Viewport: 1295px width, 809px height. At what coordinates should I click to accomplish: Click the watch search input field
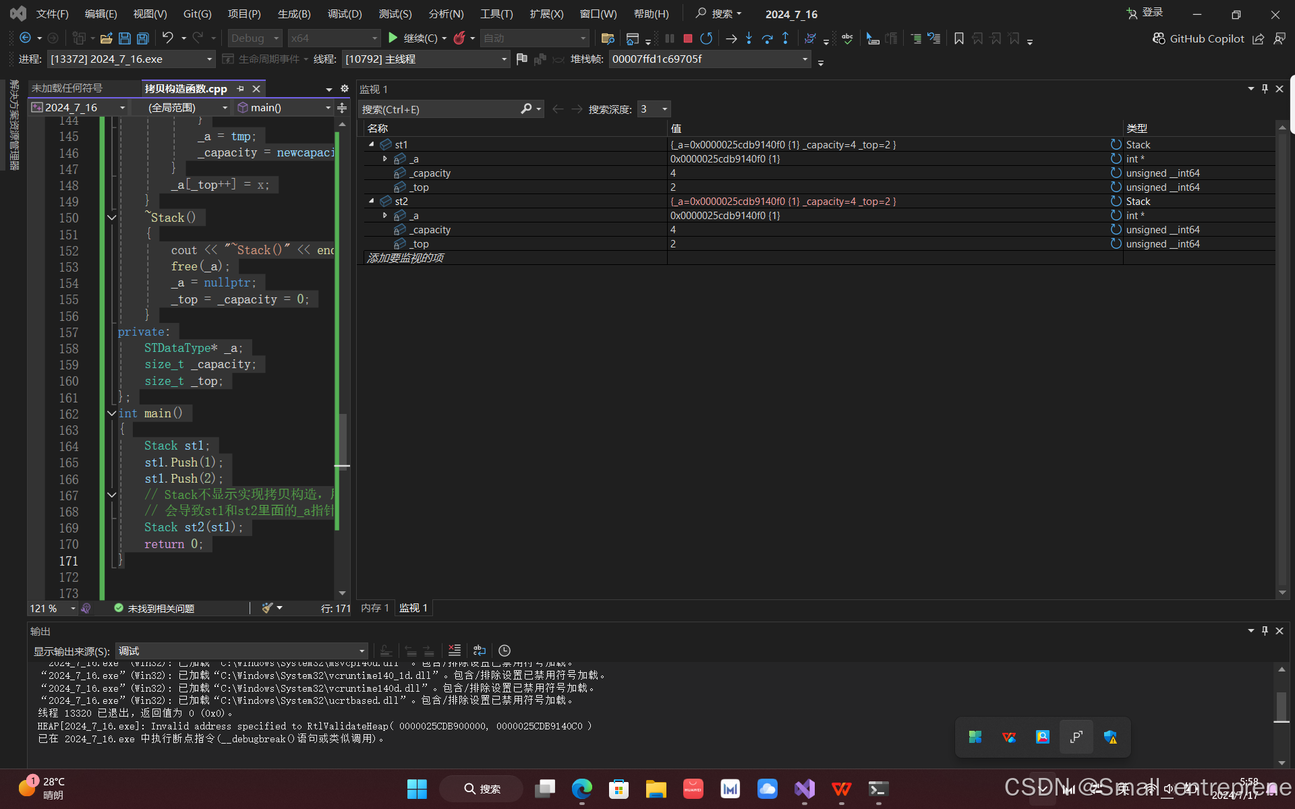click(440, 109)
